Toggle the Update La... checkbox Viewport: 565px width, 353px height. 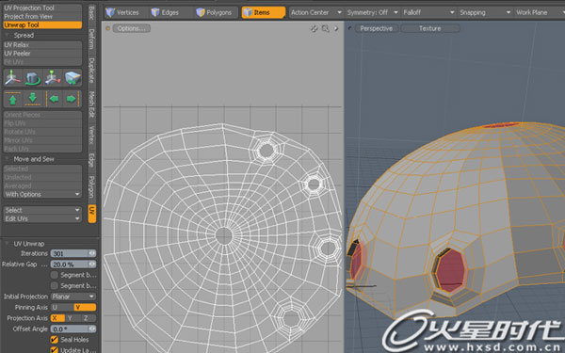(55, 350)
